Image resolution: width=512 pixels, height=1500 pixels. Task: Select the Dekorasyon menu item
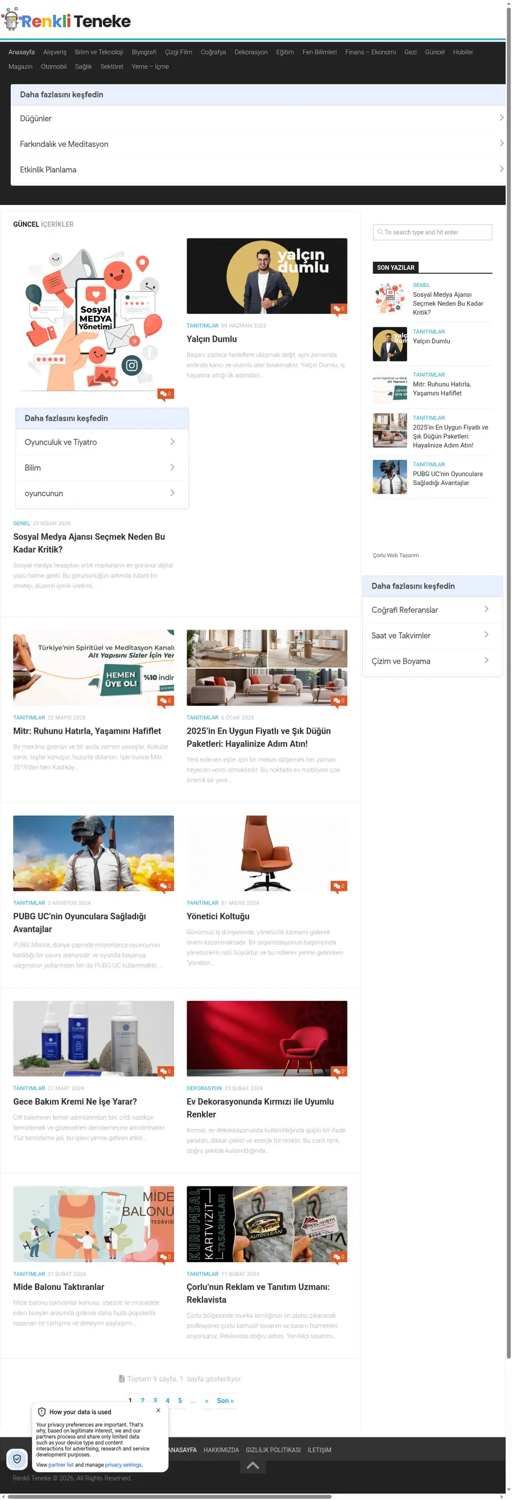click(251, 52)
